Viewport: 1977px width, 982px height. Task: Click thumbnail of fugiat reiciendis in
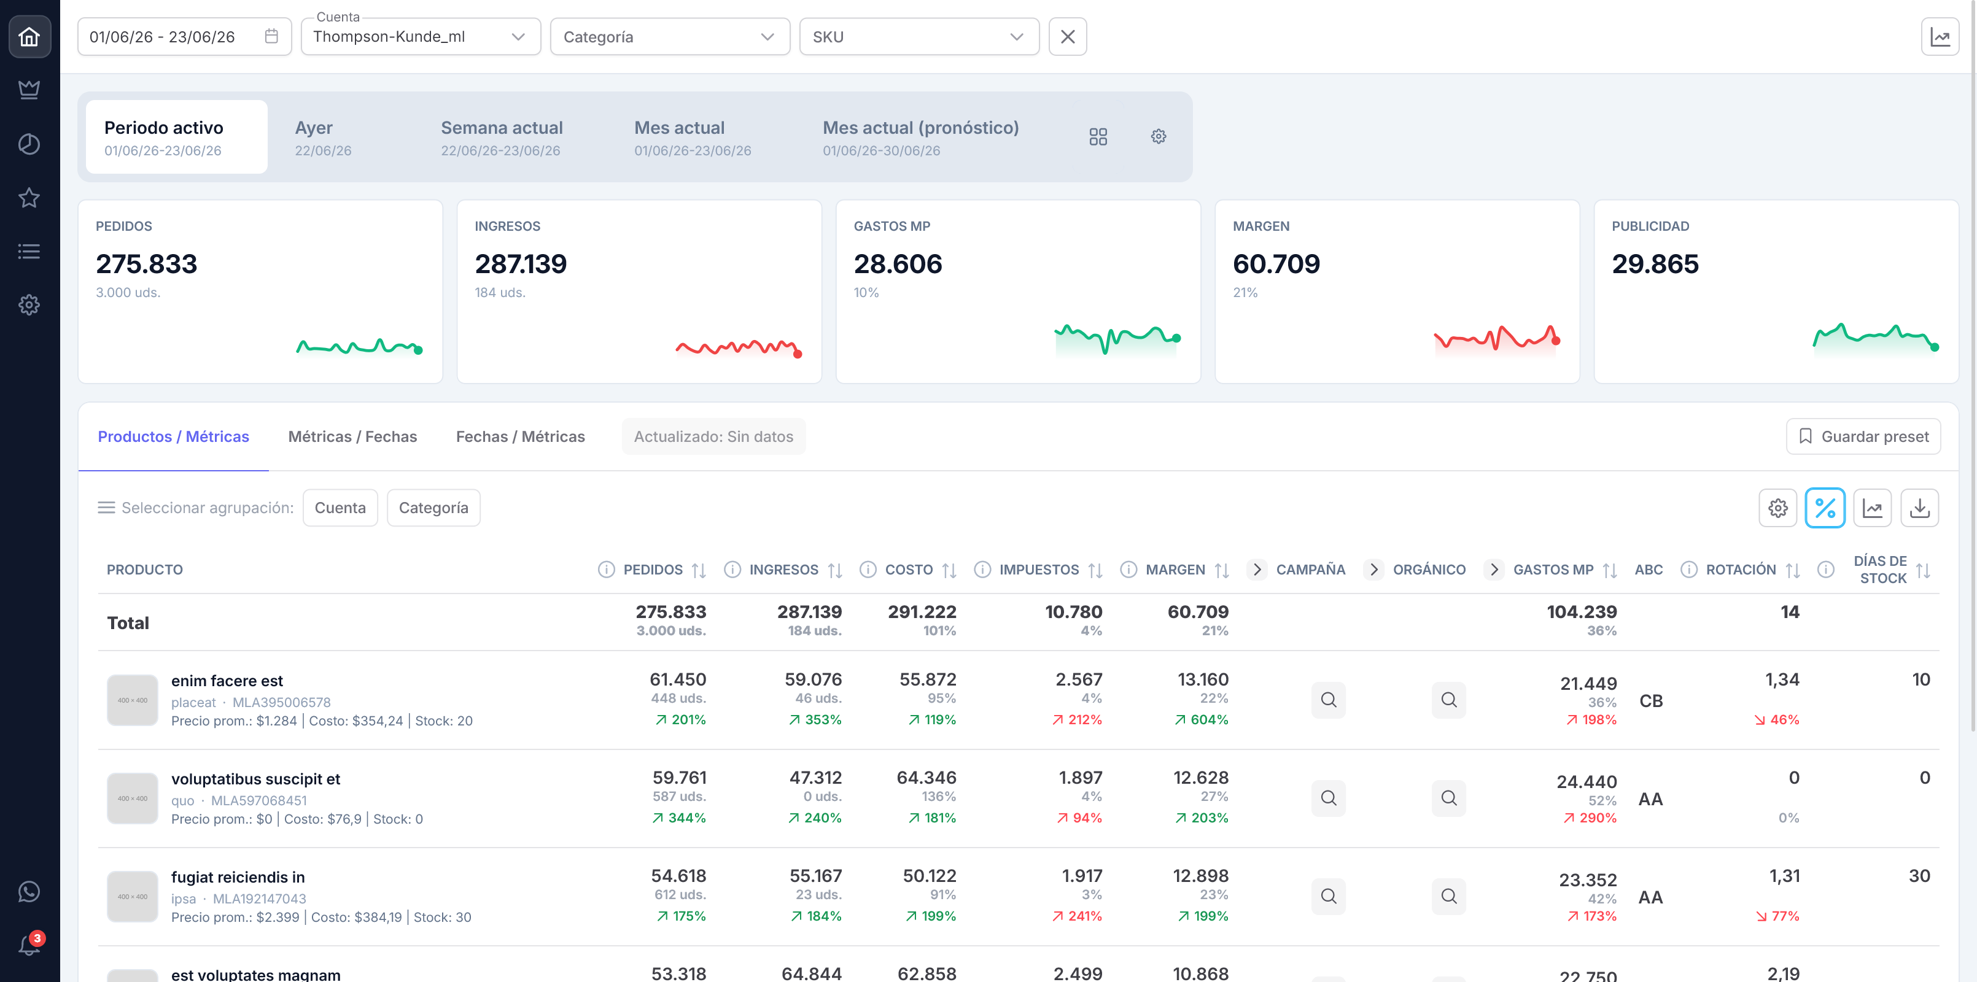tap(133, 896)
